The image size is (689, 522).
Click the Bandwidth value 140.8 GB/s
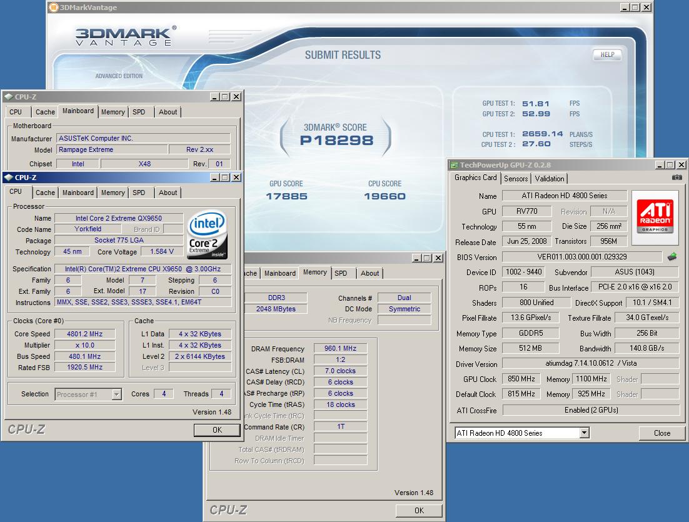(647, 348)
